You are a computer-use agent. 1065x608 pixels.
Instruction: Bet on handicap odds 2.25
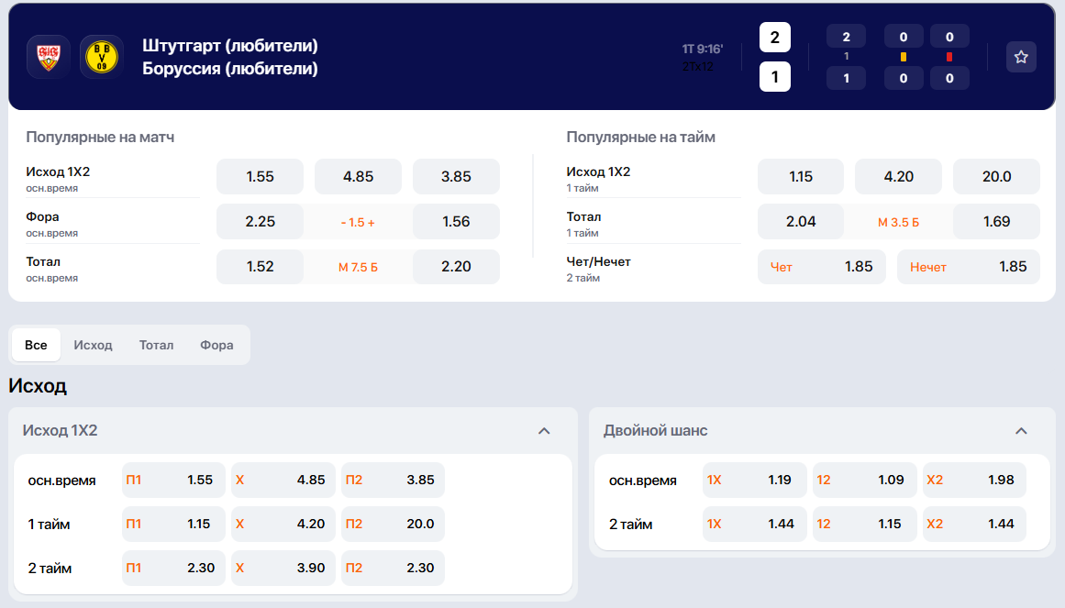(260, 222)
